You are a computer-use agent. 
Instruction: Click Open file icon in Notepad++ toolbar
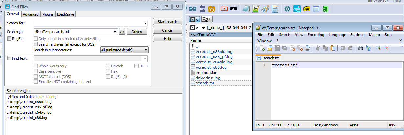coord(269,48)
